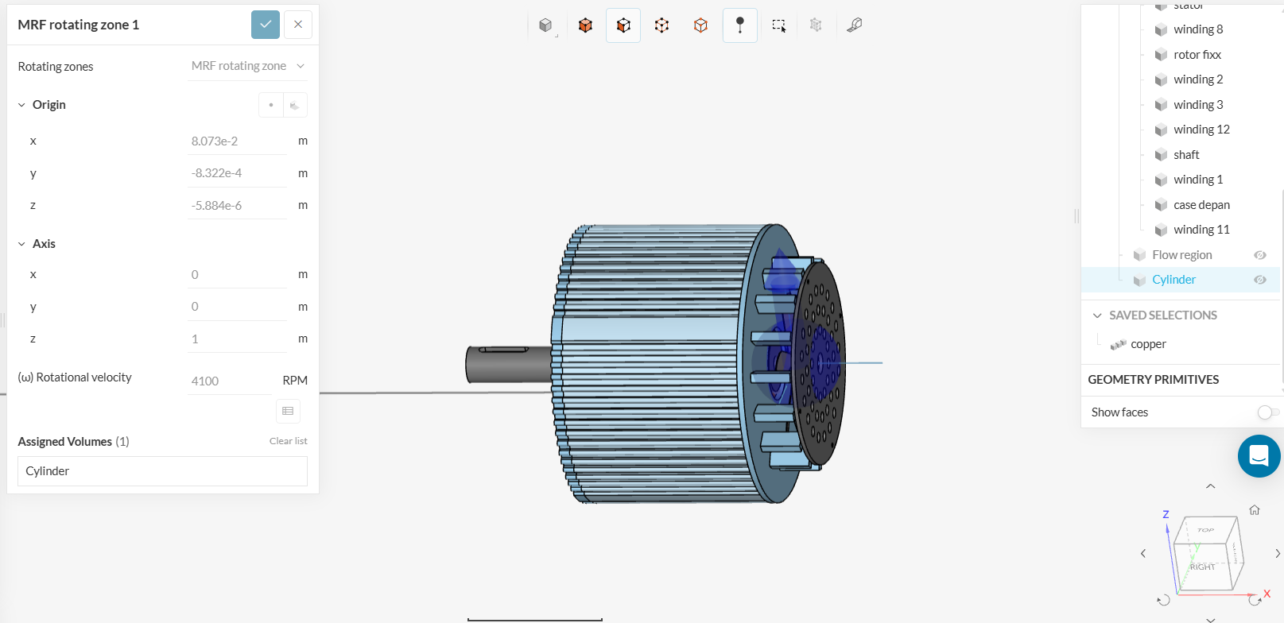Activate the edge selection mode cube
Viewport: 1284px width, 623px height.
[661, 25]
